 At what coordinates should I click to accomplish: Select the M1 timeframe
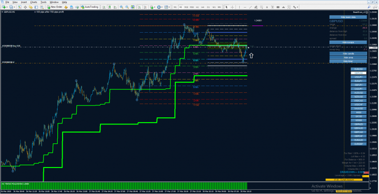tap(175, 7)
